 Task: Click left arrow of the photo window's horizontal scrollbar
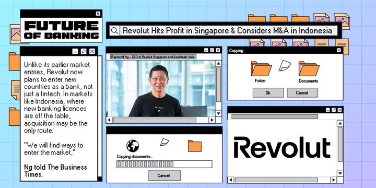click(109, 120)
